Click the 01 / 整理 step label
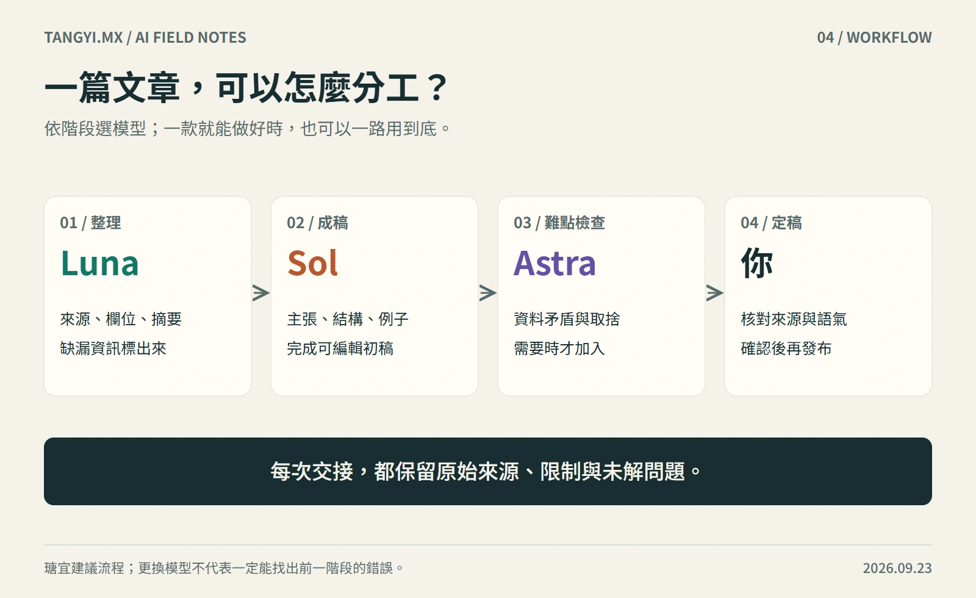This screenshot has height=598, width=976. tap(90, 223)
